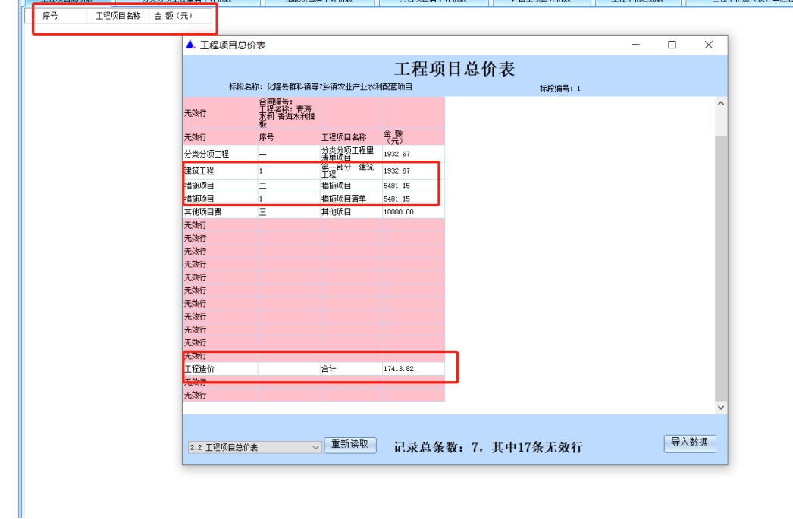Screen dimensions: 793x519
Task: Select the 10000.00 amount cell
Action: point(412,212)
